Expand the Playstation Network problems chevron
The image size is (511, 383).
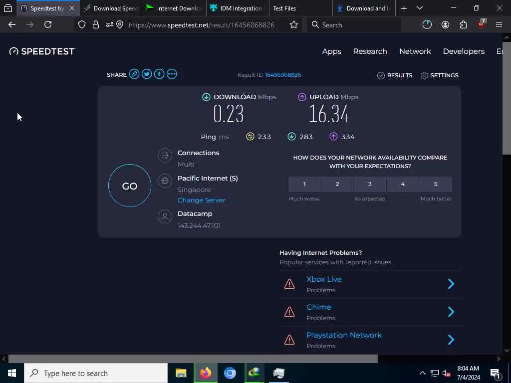[451, 340]
